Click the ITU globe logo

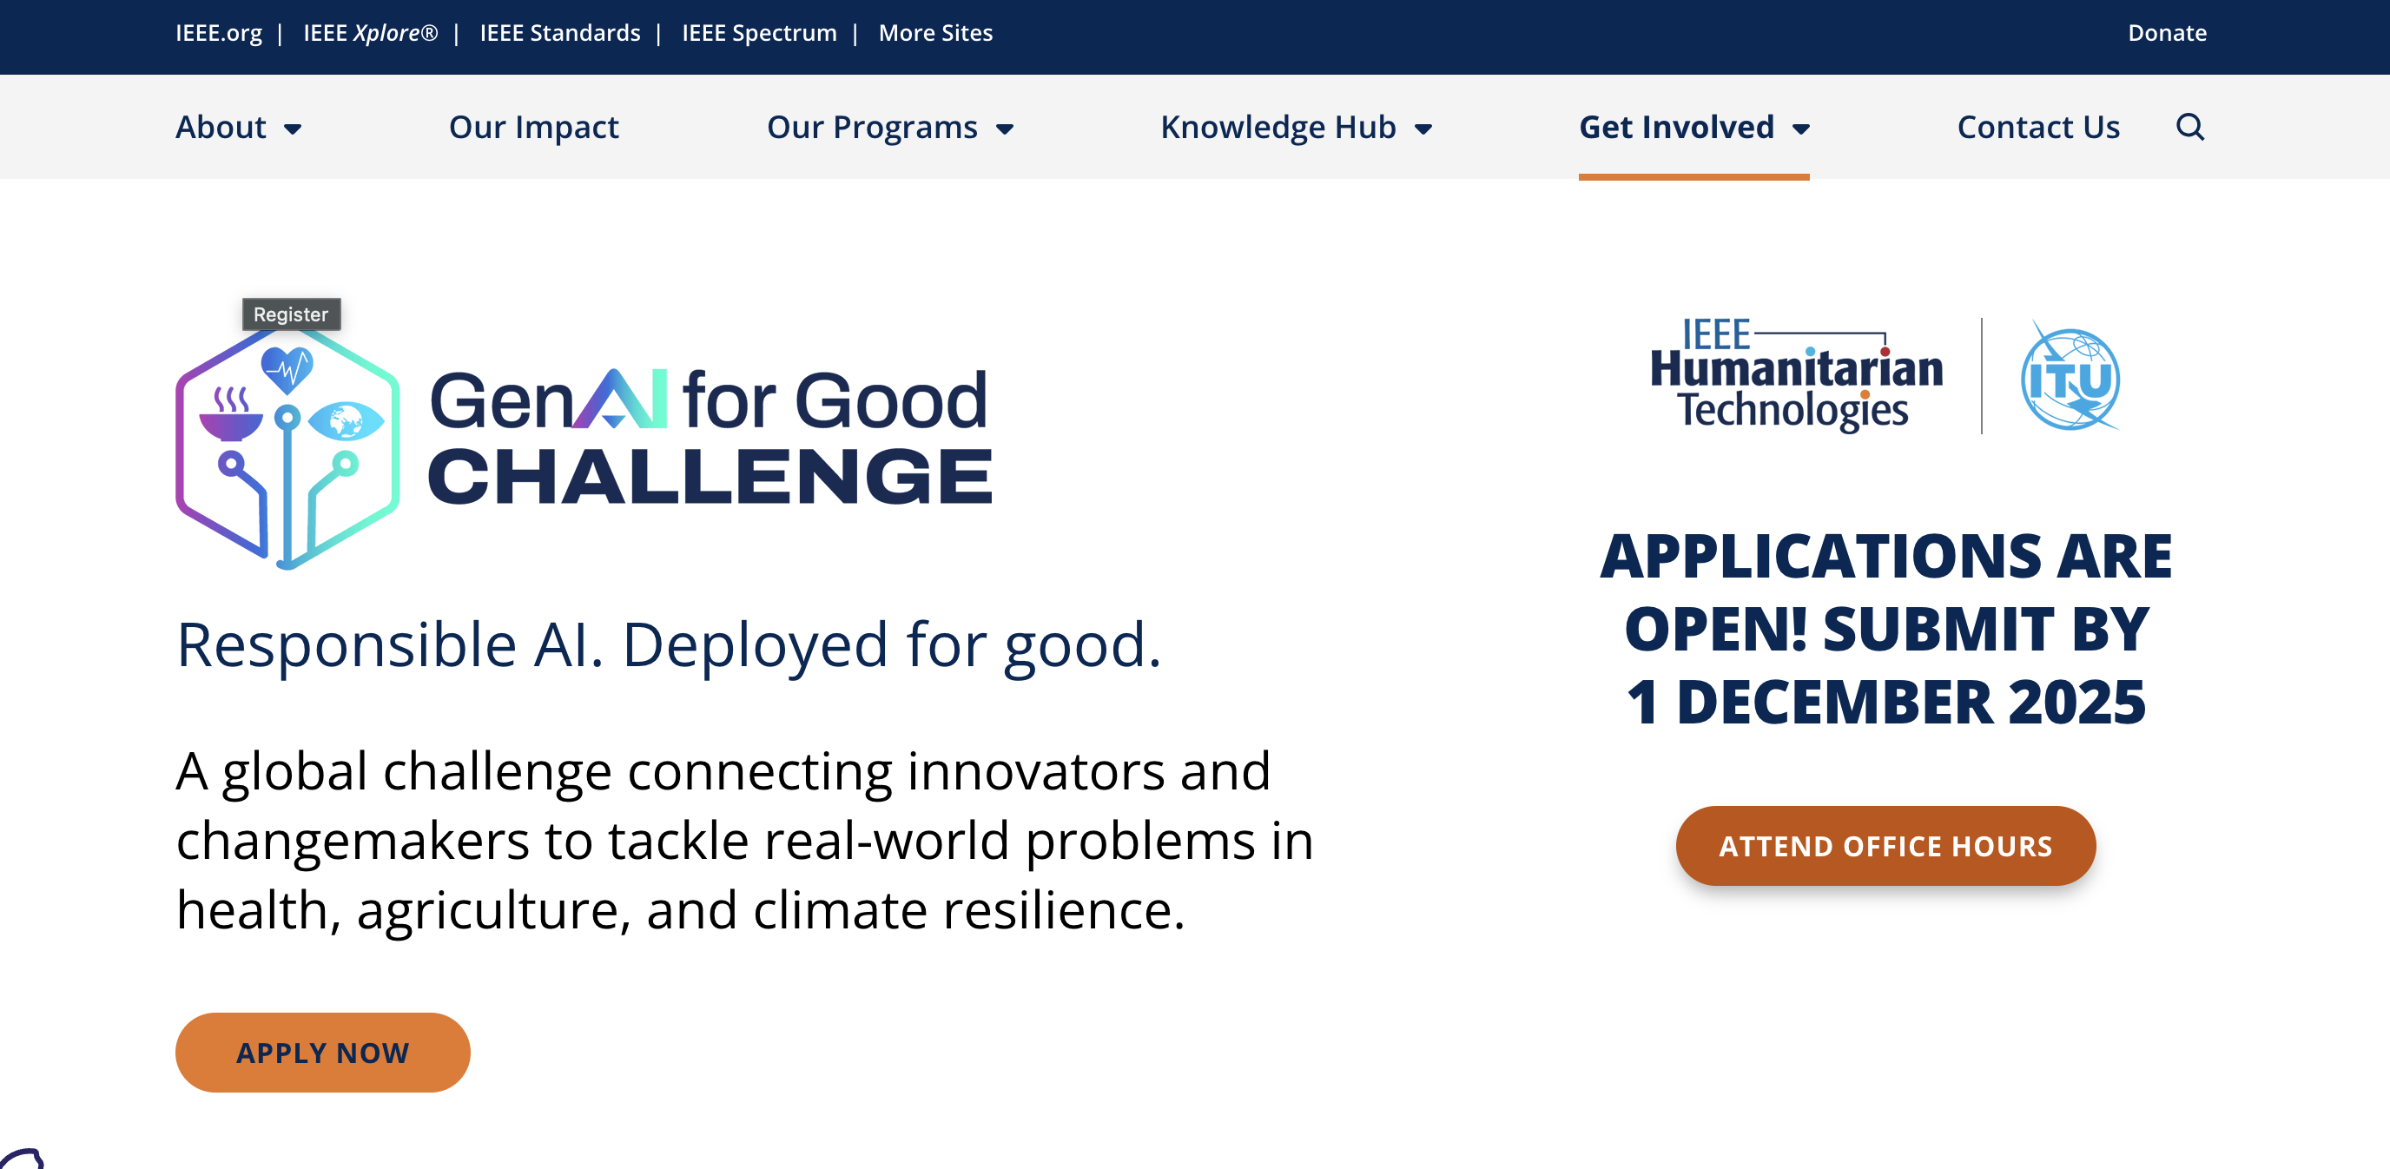(2069, 378)
